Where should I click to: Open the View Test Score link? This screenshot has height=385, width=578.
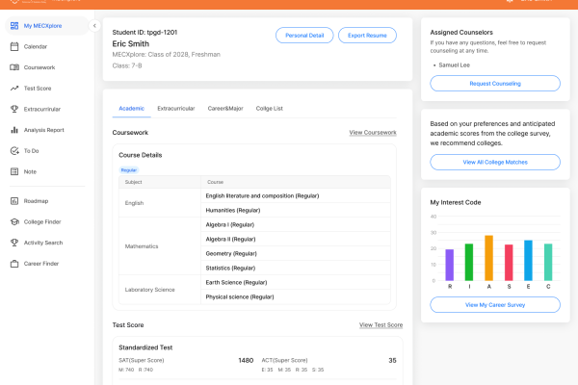pos(381,325)
